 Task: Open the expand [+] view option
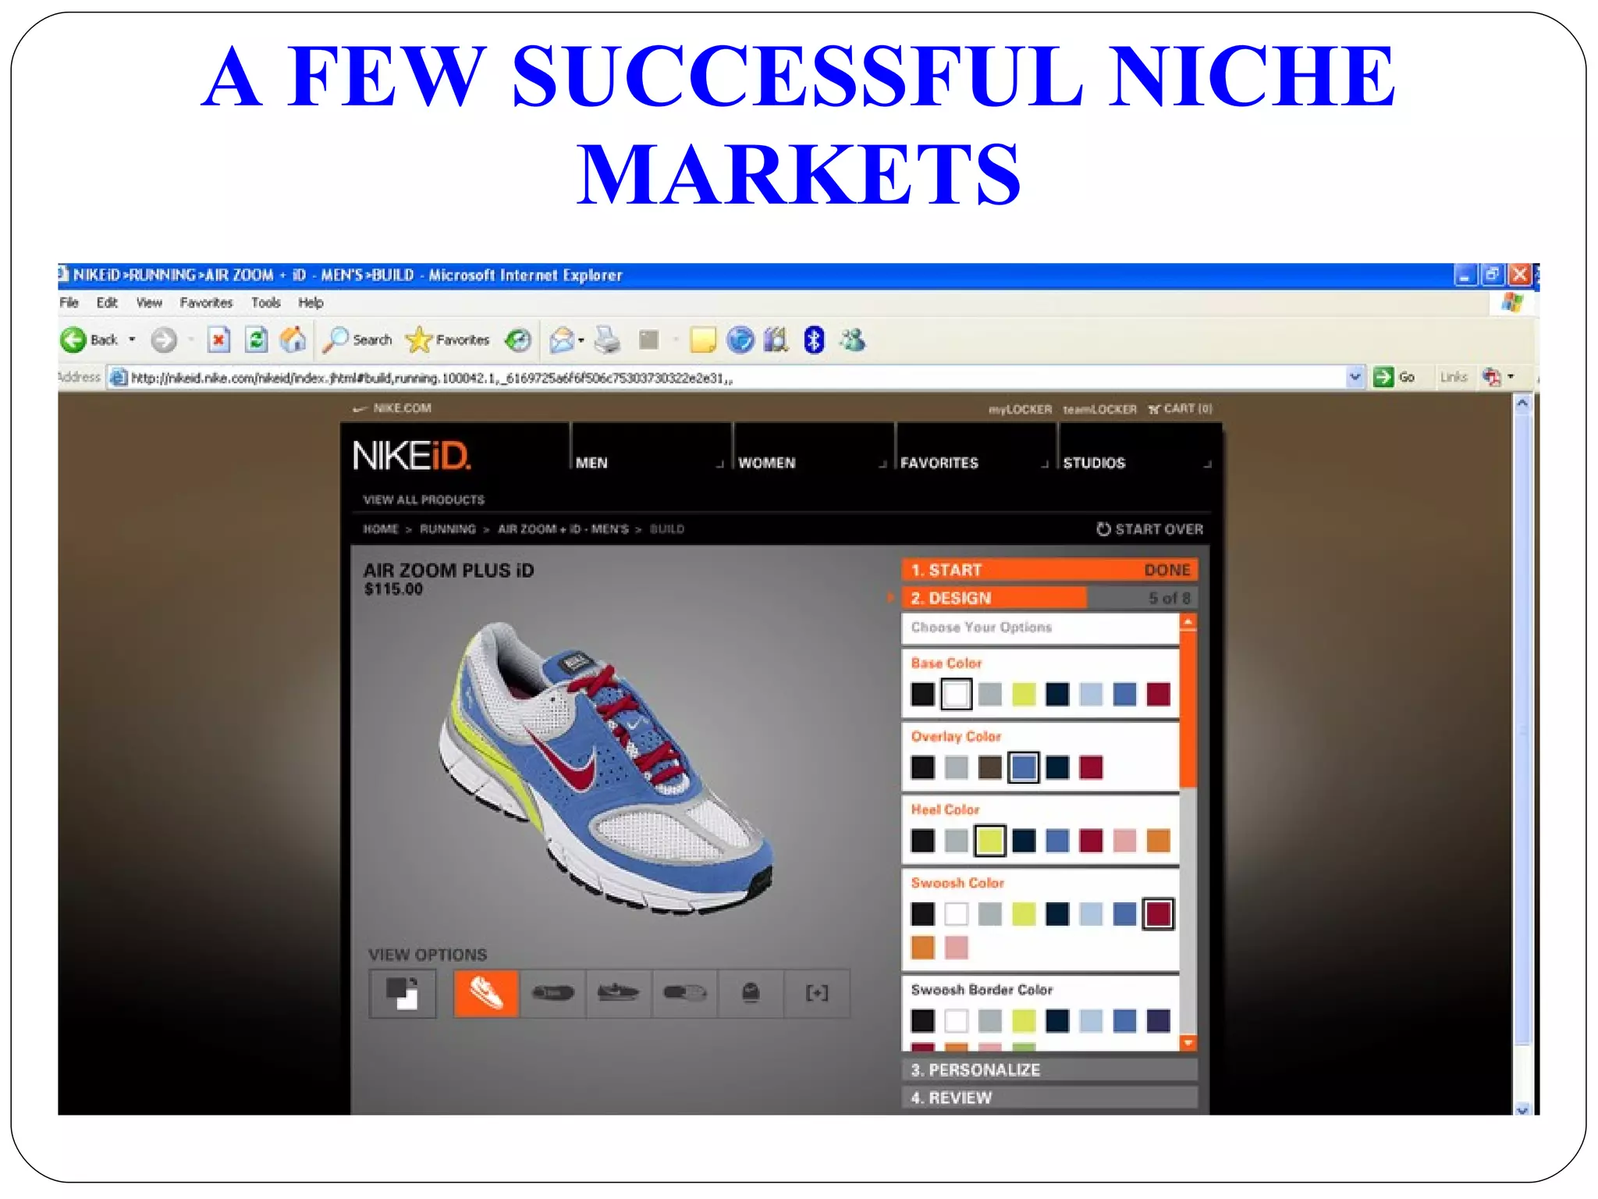point(817,993)
